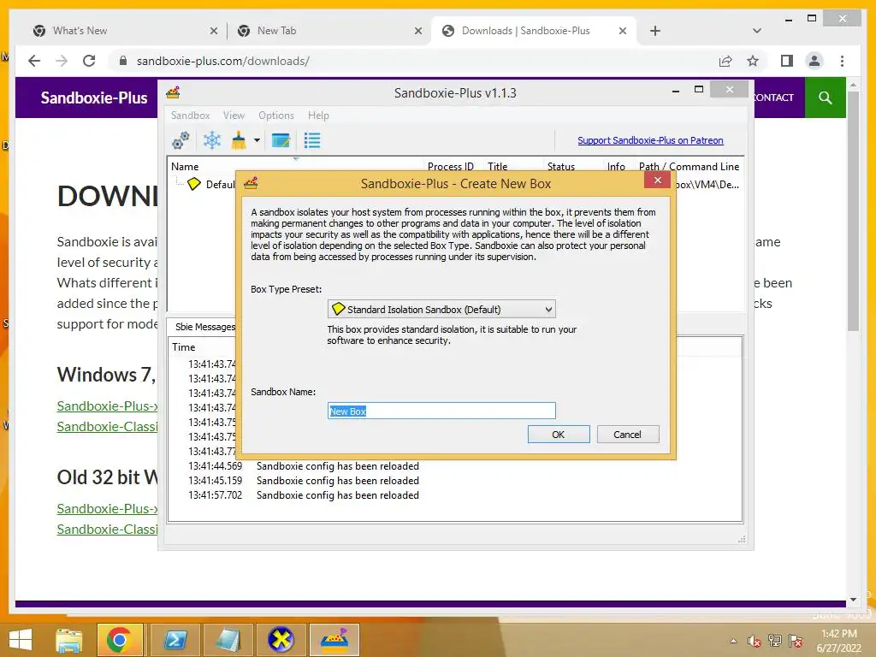Click the Process ID column header

[x=450, y=167]
